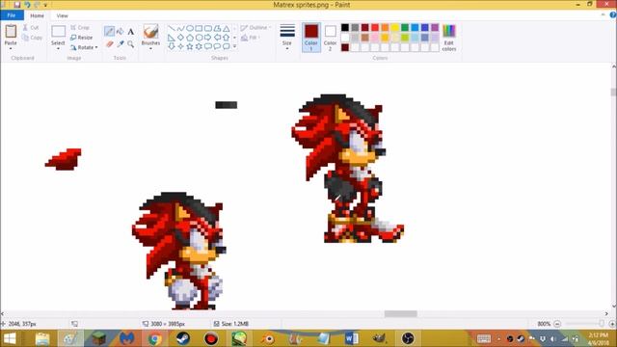Click the Paste clipboard button
Image resolution: width=617 pixels, height=347 pixels.
tap(11, 33)
